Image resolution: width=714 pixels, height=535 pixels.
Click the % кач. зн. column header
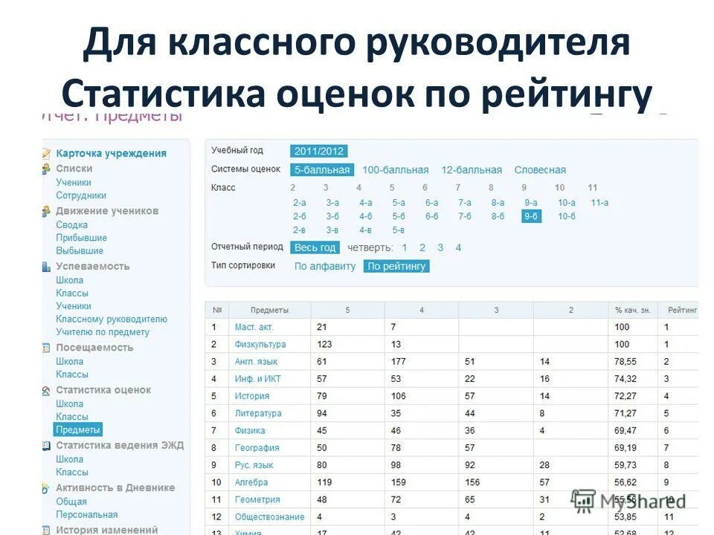(632, 311)
